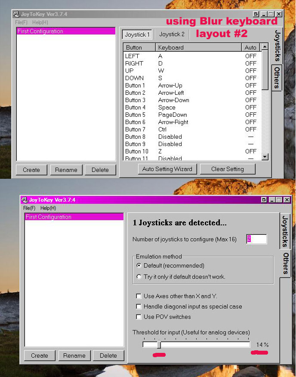Screen dimensions: 296x377
Task: Click Delete button in lower window
Action: click(x=108, y=355)
